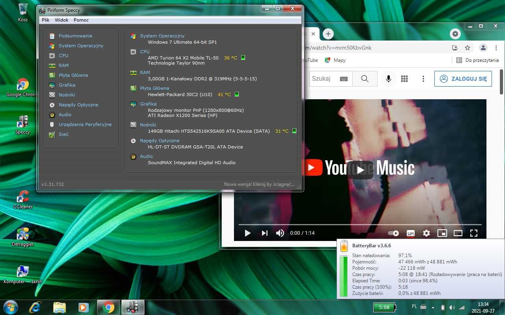Open Chrome profile avatar icon
Image resolution: width=505 pixels, height=315 pixels.
click(483, 48)
